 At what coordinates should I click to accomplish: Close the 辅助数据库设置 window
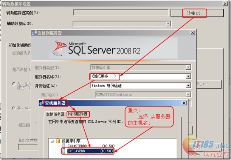(x=225, y=3)
